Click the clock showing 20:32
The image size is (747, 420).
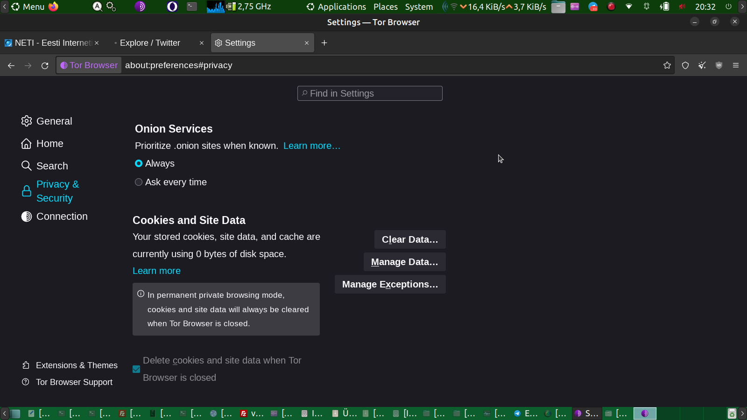click(x=705, y=7)
